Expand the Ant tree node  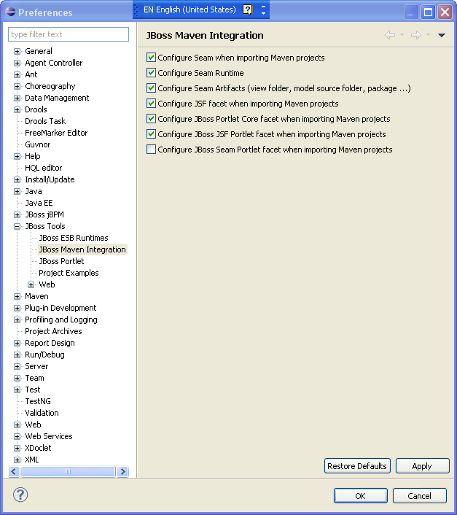[17, 74]
